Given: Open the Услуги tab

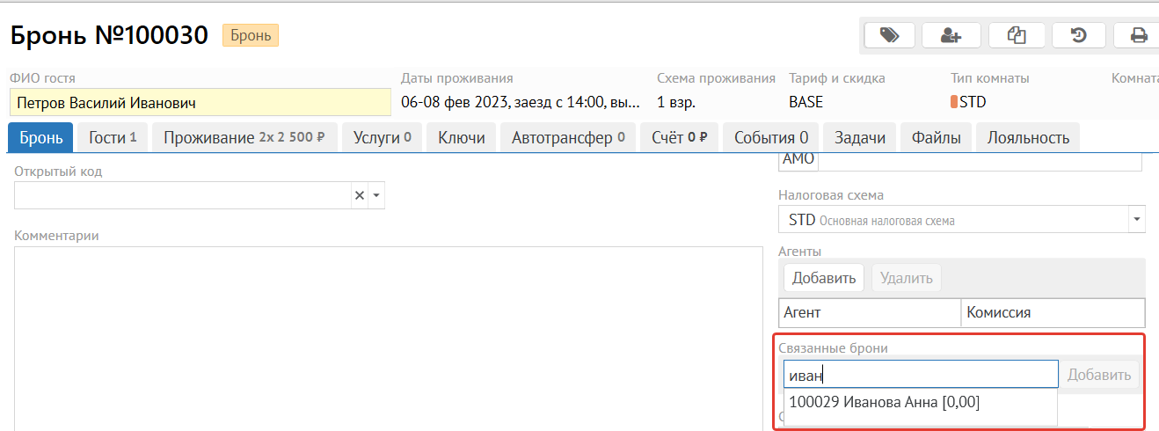Looking at the screenshot, I should pyautogui.click(x=382, y=137).
